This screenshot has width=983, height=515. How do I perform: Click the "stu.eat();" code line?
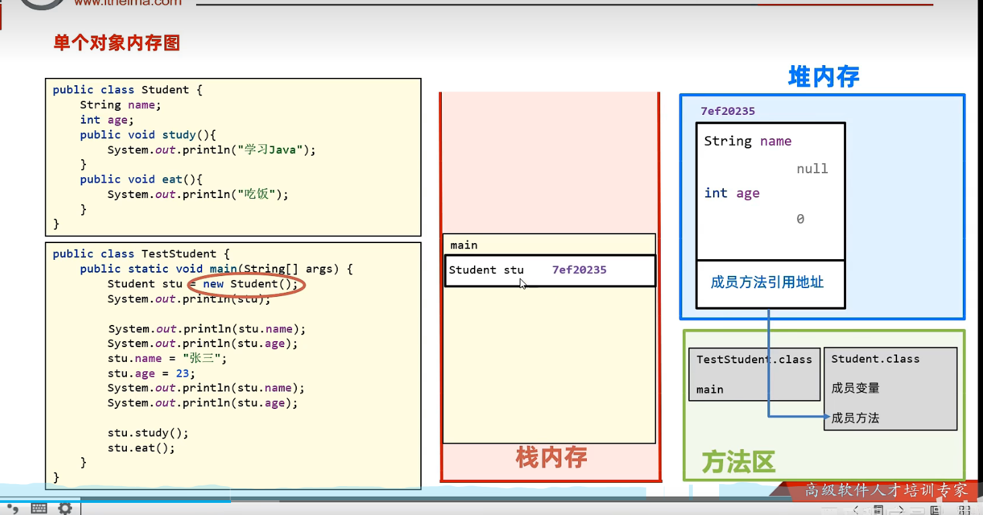[141, 448]
